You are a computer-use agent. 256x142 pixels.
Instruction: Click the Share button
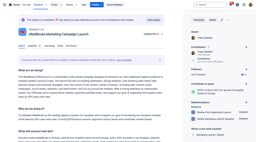(x=213, y=20)
